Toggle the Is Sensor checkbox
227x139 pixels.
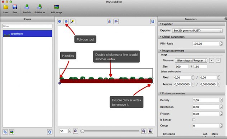point(194,120)
